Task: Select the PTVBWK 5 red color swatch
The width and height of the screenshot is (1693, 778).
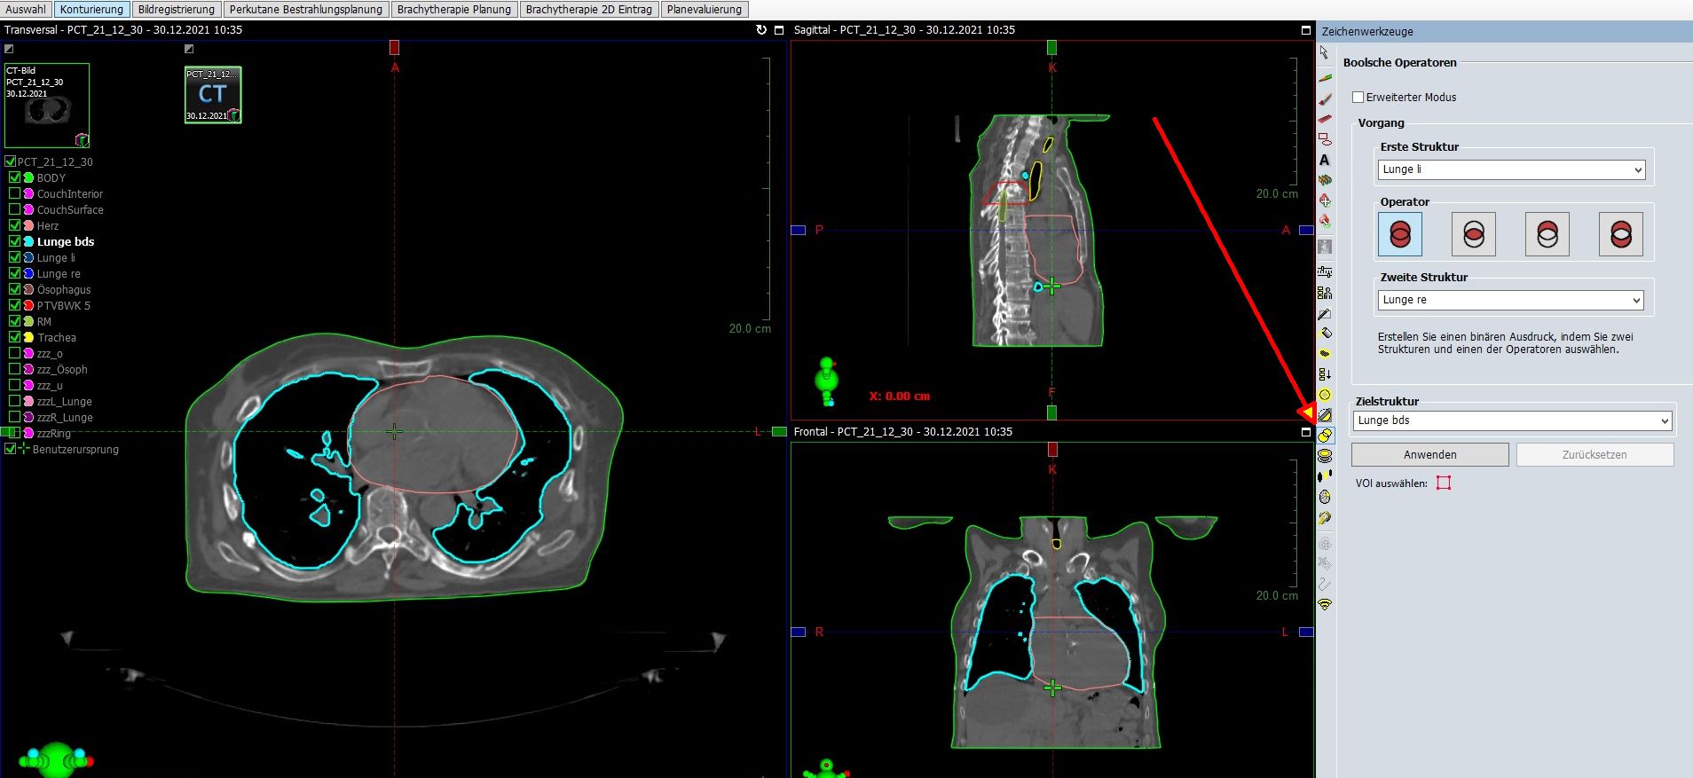Action: point(28,305)
